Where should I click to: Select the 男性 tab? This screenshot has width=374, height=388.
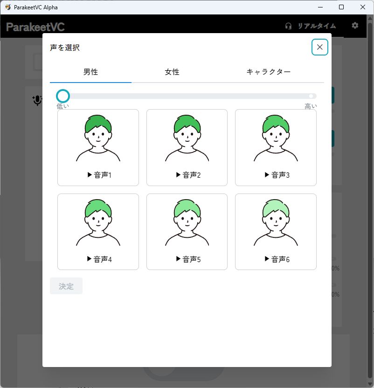[x=90, y=72]
